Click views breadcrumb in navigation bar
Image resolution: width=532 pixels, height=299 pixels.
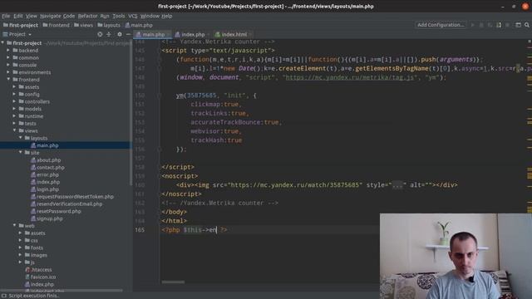[x=83, y=25]
